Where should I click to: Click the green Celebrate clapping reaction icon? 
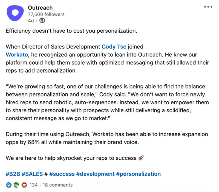tap(16, 185)
